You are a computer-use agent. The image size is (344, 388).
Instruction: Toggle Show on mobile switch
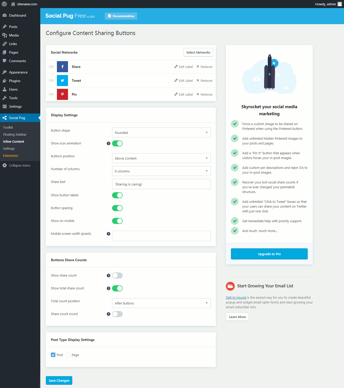tap(117, 221)
